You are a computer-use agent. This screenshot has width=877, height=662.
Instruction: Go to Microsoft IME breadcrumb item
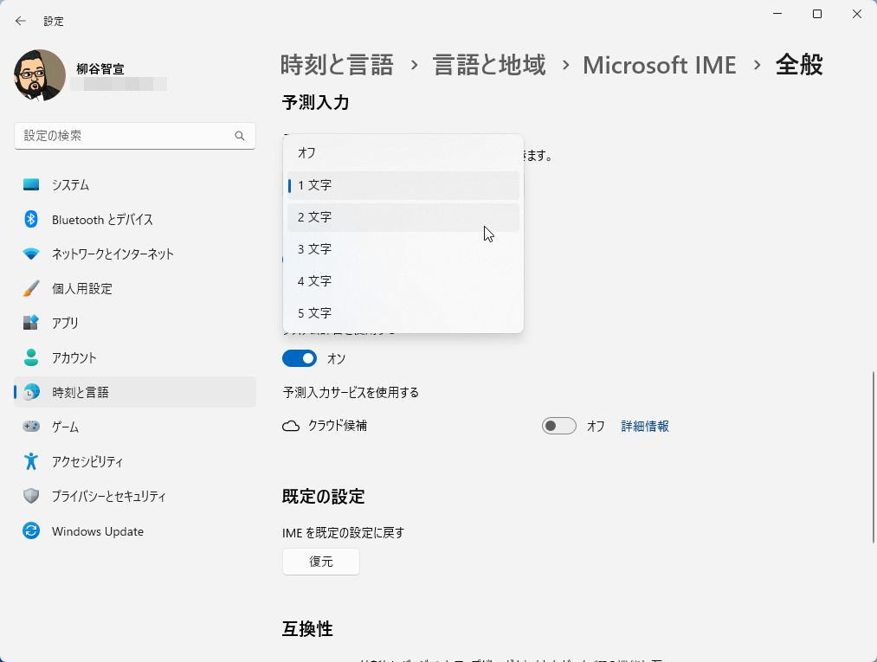point(659,65)
